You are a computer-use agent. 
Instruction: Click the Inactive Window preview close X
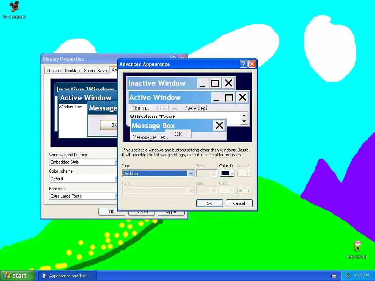tap(229, 83)
